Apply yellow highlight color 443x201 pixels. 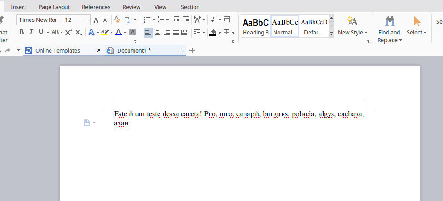pyautogui.click(x=105, y=32)
